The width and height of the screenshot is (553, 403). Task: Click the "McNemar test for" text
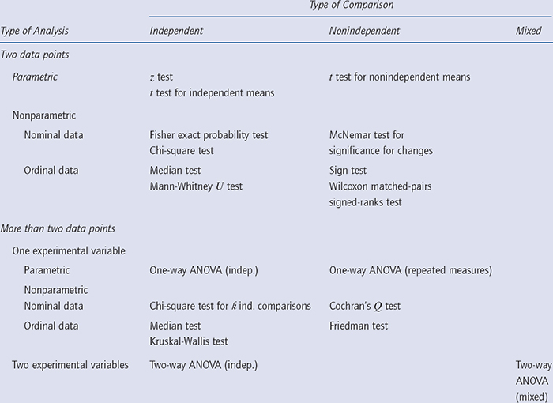tap(367, 135)
